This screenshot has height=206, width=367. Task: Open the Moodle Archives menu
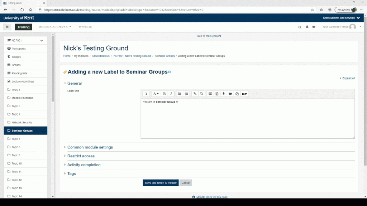coord(54,27)
